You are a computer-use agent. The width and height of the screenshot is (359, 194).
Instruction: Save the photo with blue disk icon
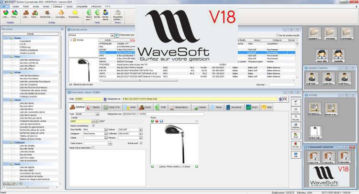coord(161,121)
